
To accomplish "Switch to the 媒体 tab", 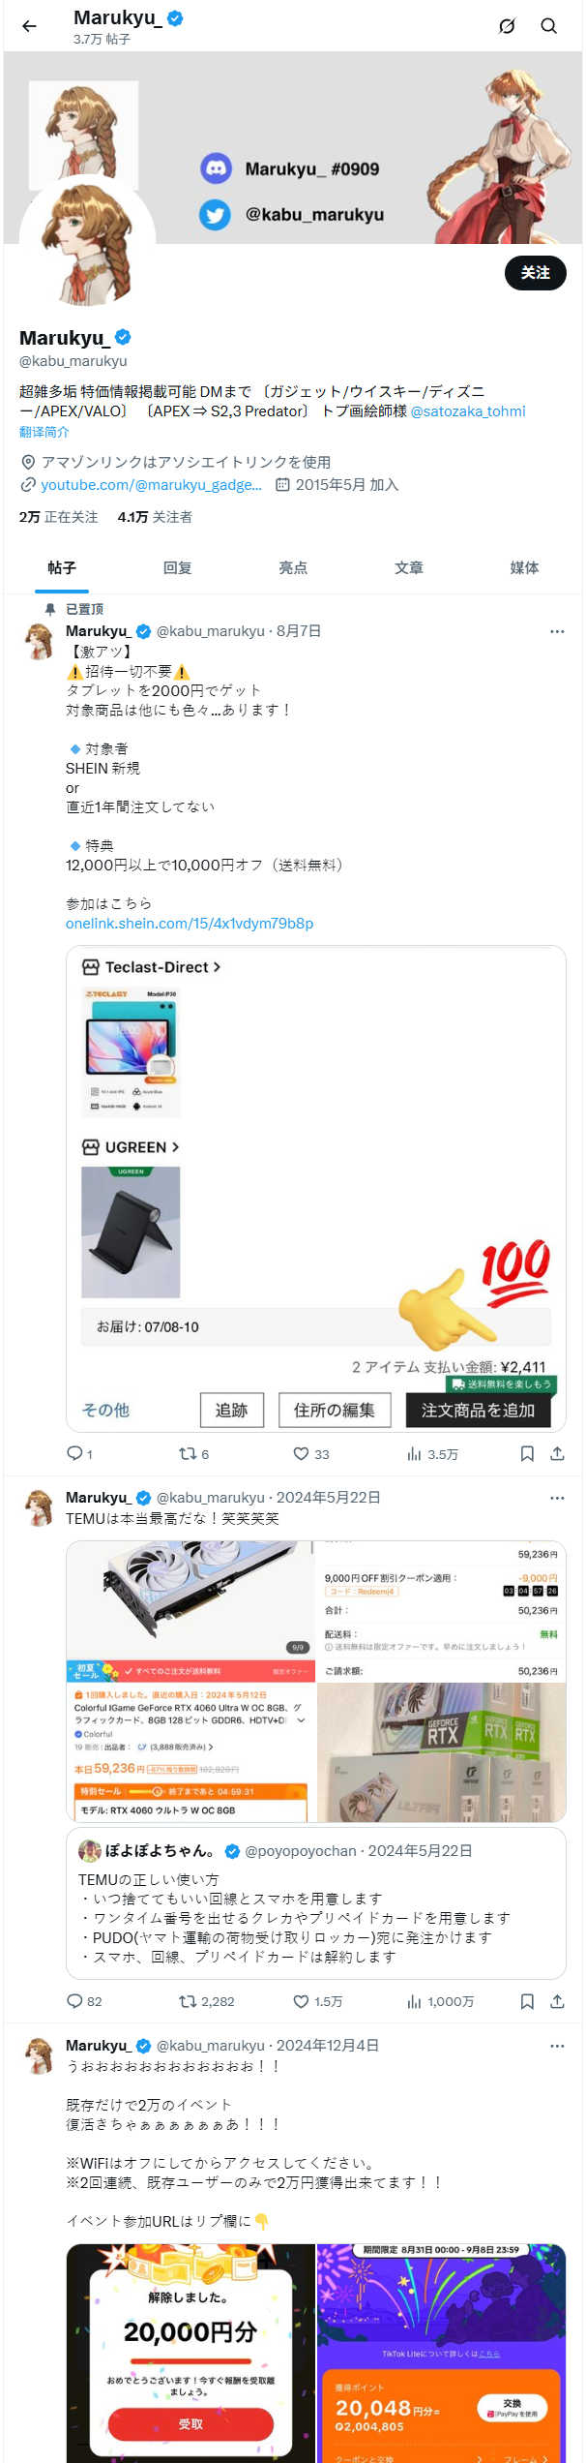I will pos(525,568).
